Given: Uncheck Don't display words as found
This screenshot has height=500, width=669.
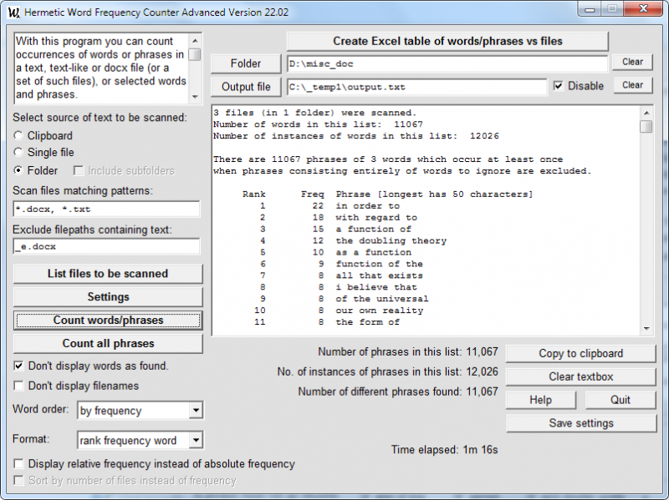Looking at the screenshot, I should 19,366.
